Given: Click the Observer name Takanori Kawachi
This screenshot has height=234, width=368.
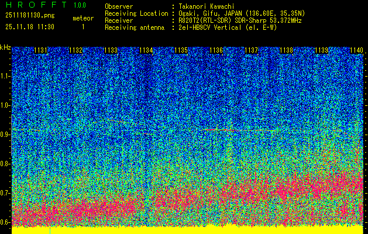Looking at the screenshot, I should tap(207, 6).
